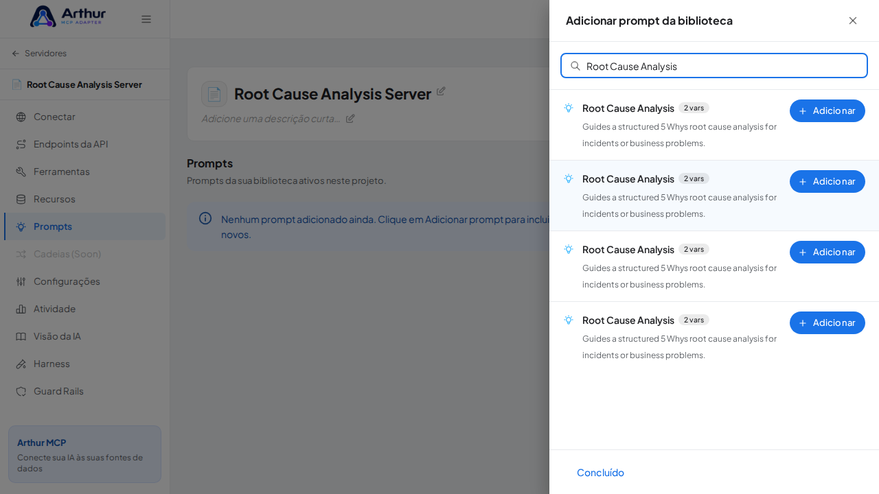
Task: Add the fourth (last) Root Cause Analysis prompt
Action: [827, 323]
